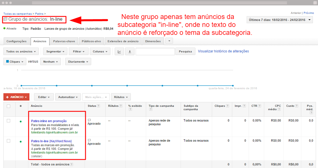The width and height of the screenshot is (318, 168).
Task: Focus the ad search input field
Action: point(155,52)
